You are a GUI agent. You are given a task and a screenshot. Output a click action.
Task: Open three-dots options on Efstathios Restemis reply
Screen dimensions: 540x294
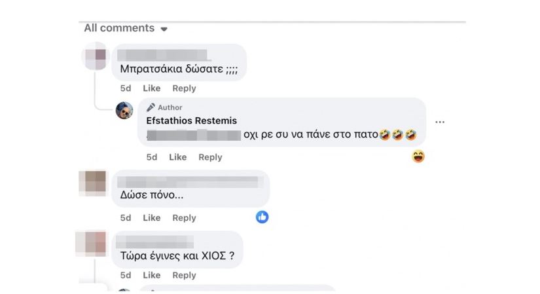coord(440,122)
